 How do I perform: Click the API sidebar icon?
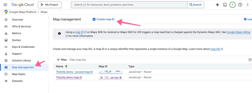(x=6, y=26)
